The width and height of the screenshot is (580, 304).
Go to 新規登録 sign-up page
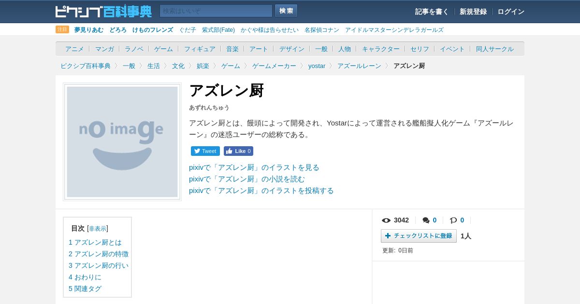[473, 12]
